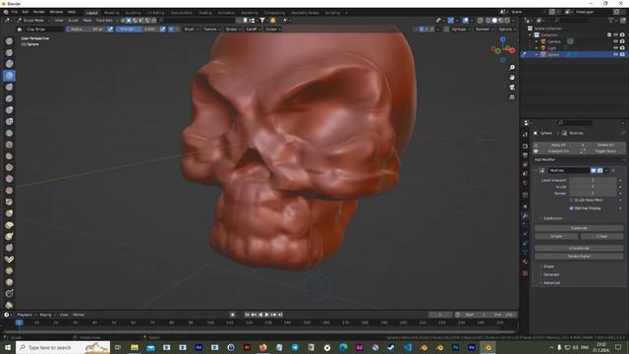Select the active Clay Strips brush tool
Screen dimensions: 629x354
[9, 76]
